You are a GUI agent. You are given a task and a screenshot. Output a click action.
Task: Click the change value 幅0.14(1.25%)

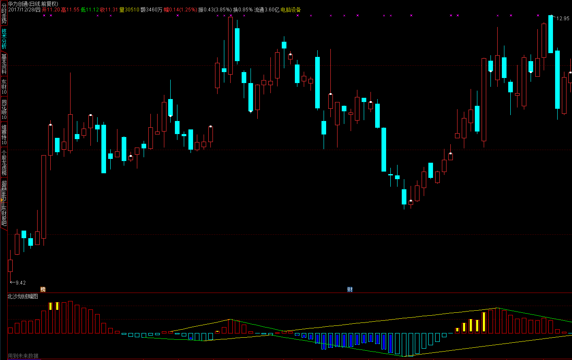click(180, 9)
